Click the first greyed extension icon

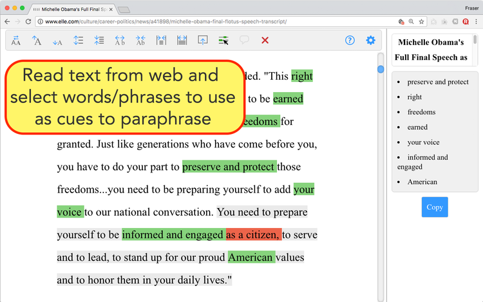pyautogui.click(x=433, y=21)
